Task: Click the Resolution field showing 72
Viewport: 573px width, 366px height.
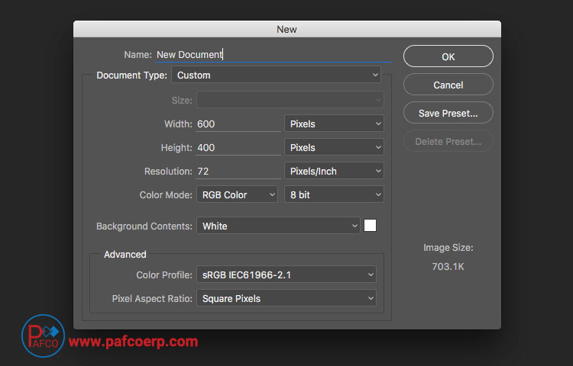Action: pos(238,172)
